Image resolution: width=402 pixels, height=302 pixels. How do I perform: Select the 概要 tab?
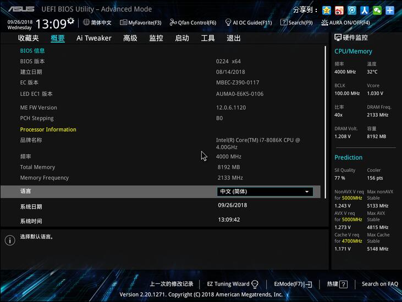tap(58, 38)
